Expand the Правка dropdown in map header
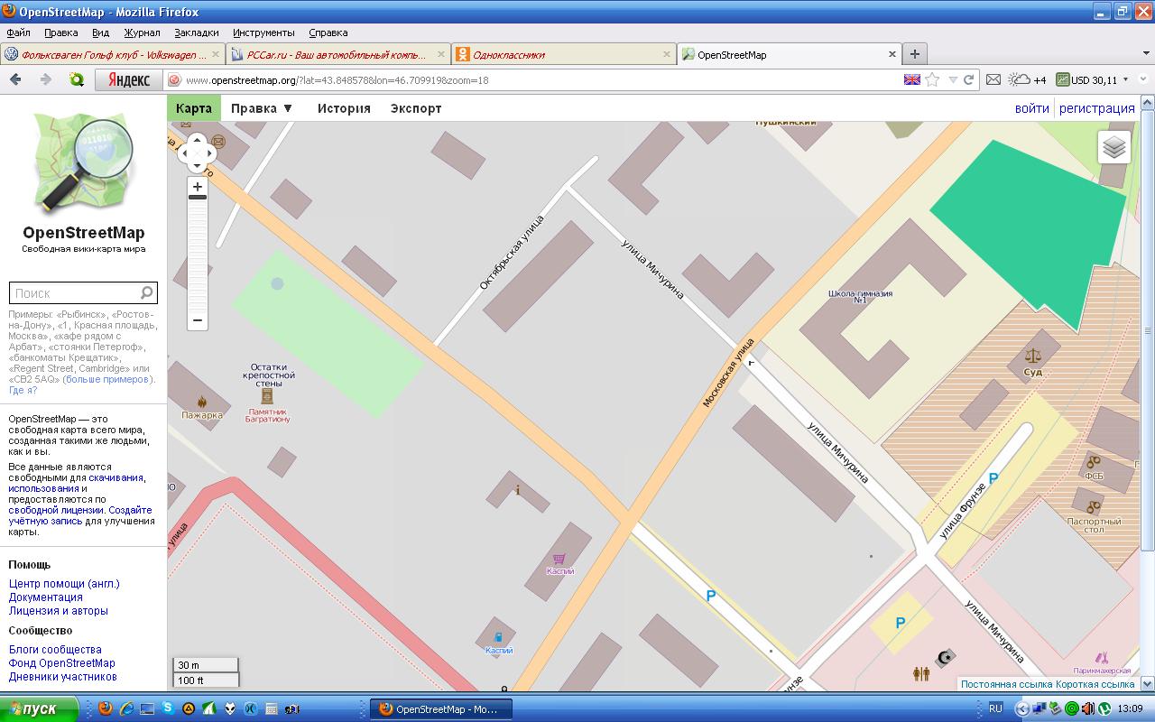This screenshot has height=722, width=1155. (262, 108)
